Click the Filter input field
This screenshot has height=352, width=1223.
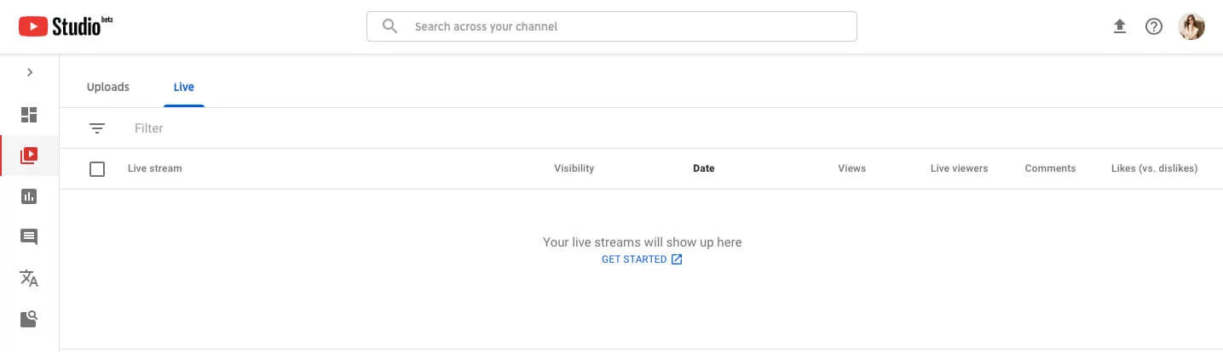coord(665,128)
